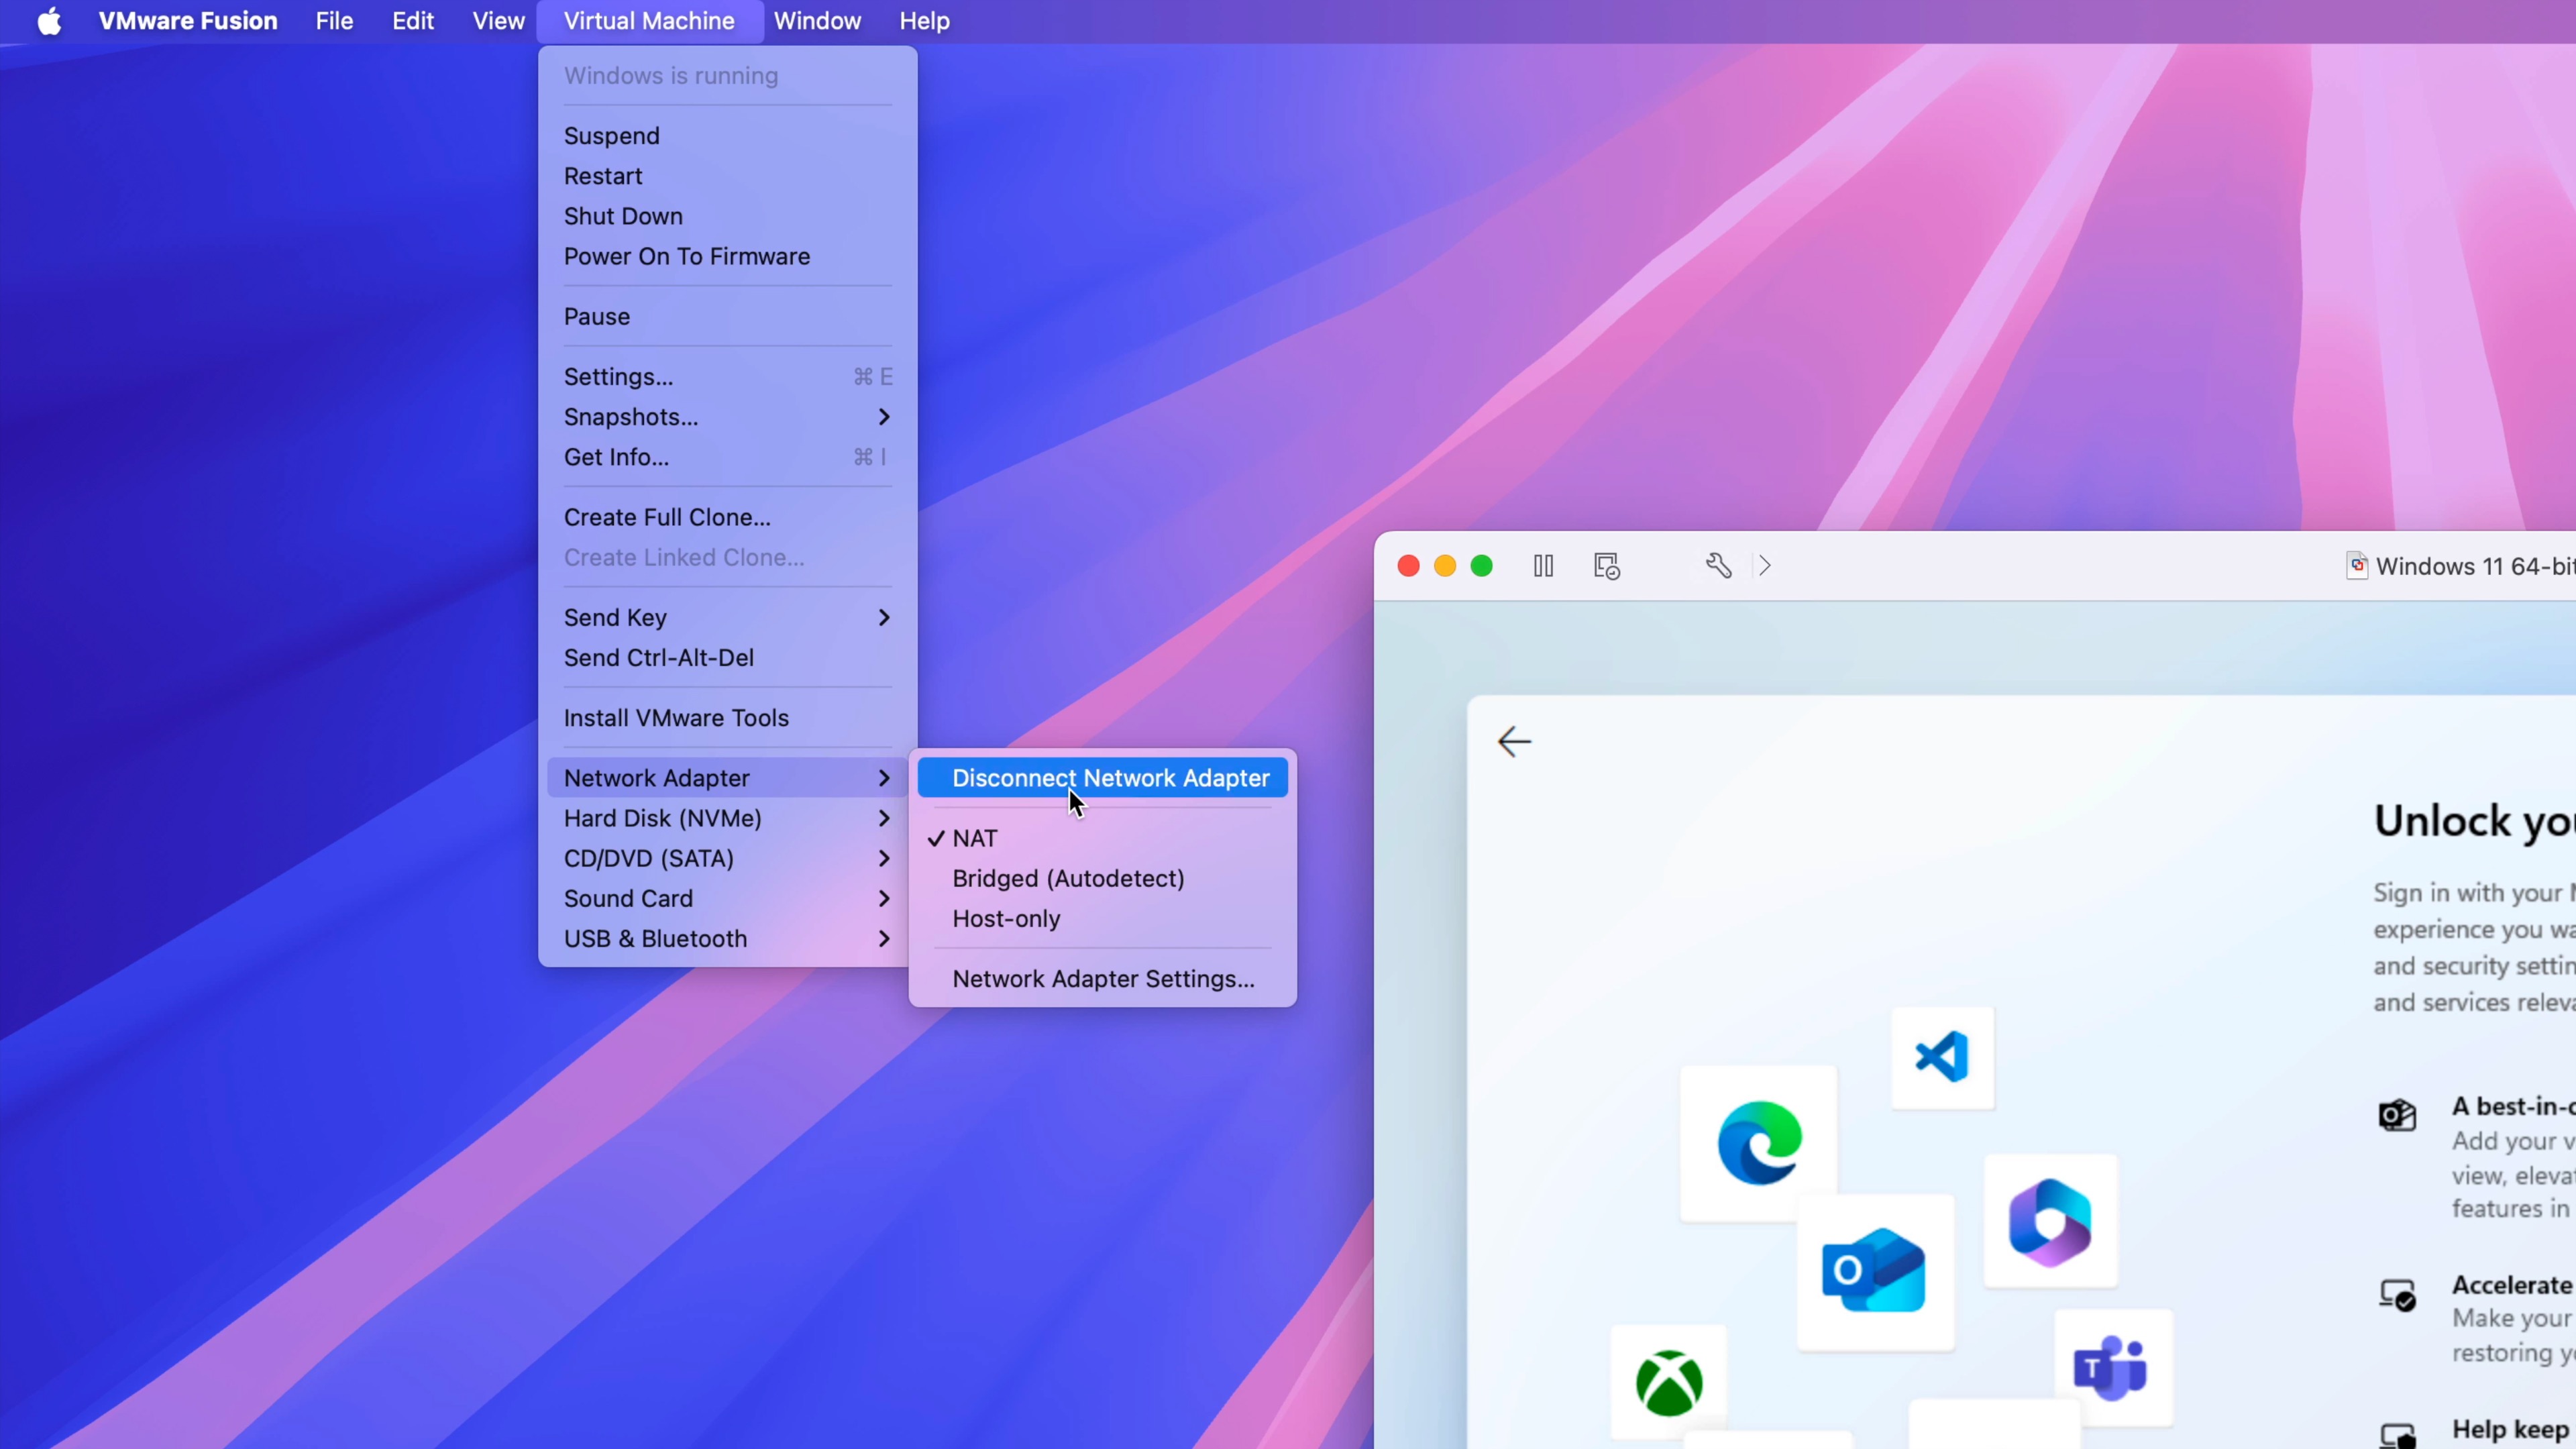Click the Windows 11 64-bit VM file icon
This screenshot has width=2576, height=1449.
pos(2358,565)
